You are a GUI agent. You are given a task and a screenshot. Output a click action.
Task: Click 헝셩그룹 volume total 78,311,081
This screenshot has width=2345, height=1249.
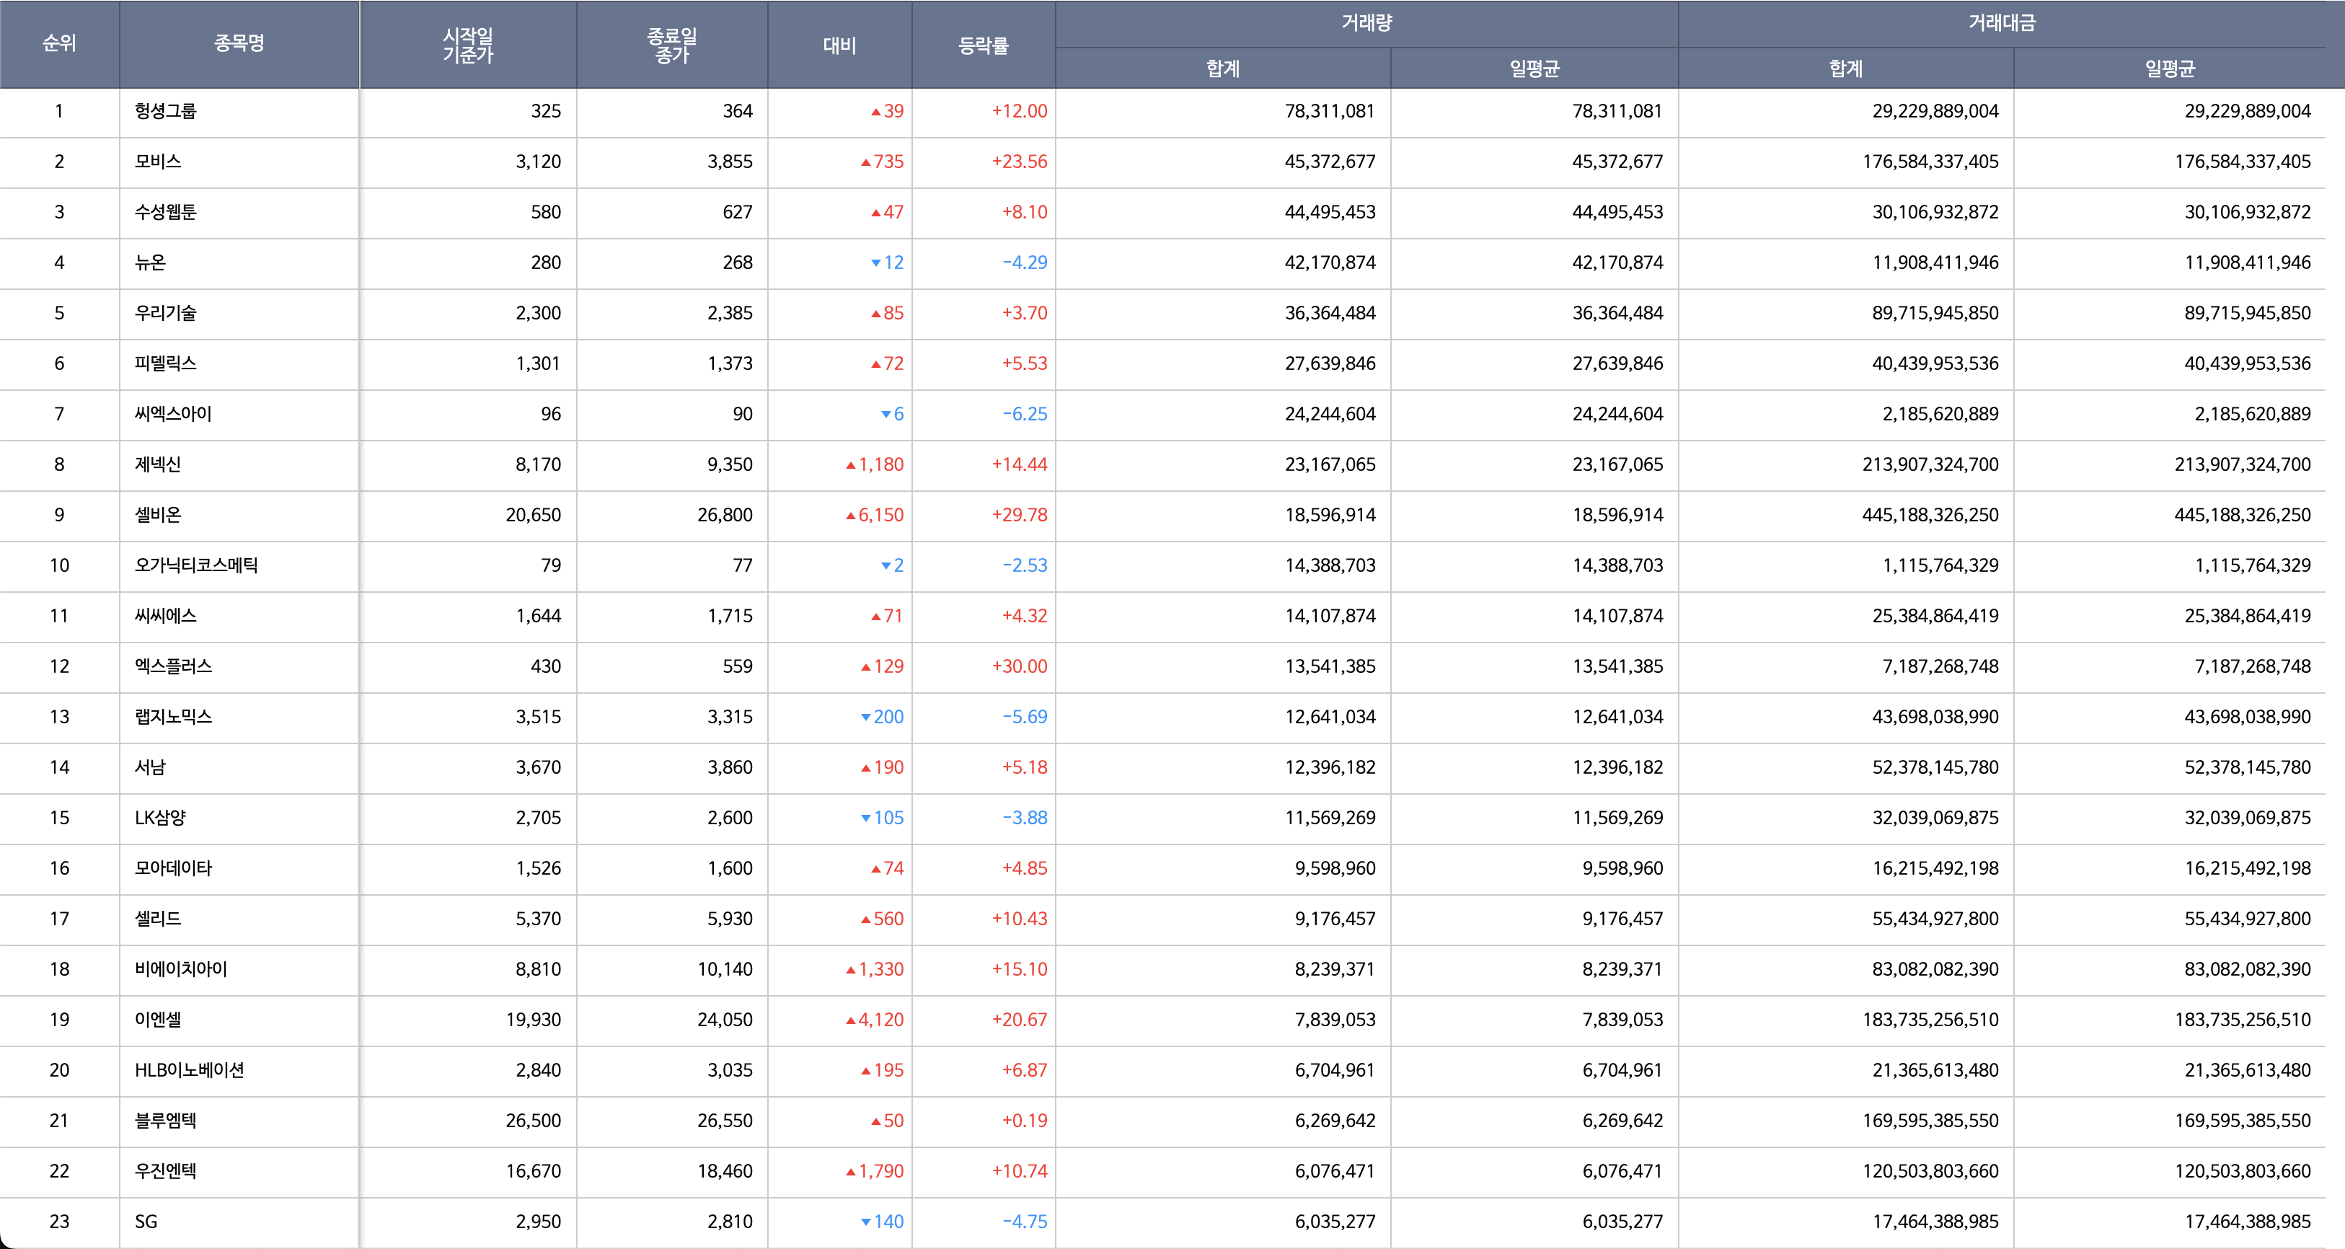[x=1330, y=111]
